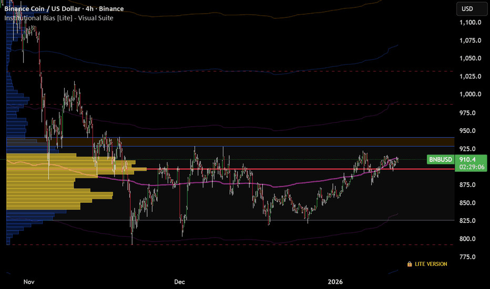Click the 1,100.0 price axis label

470,23
